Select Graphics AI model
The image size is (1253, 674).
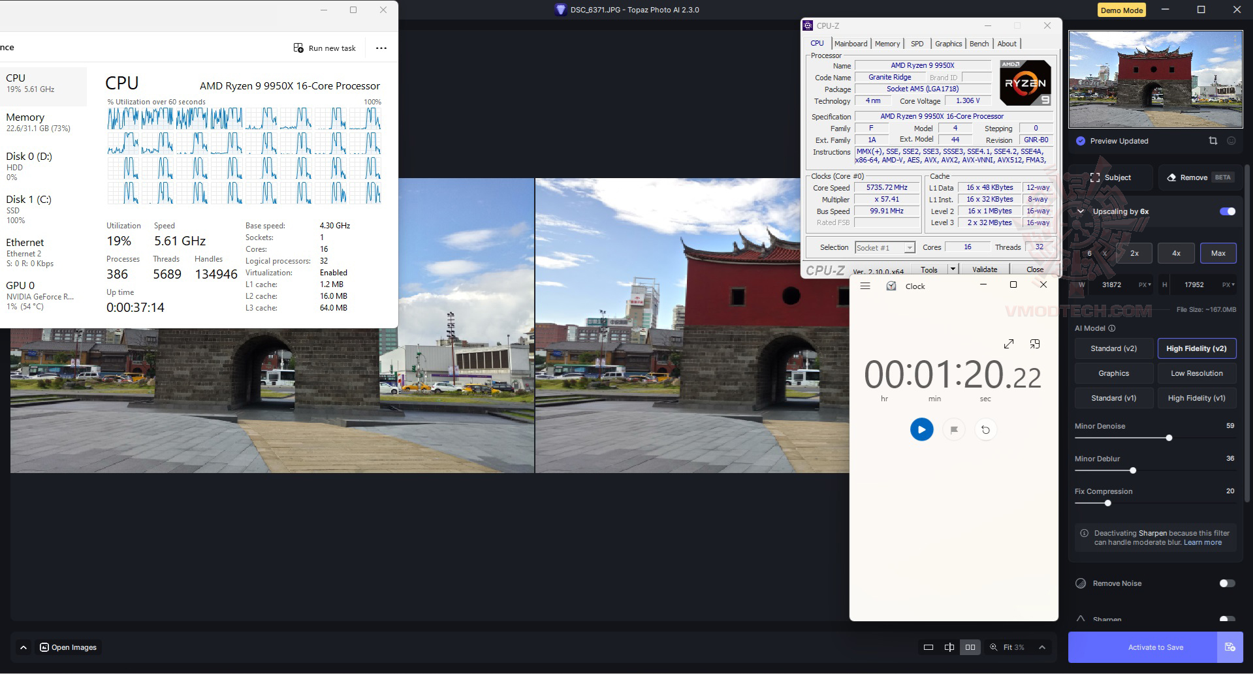[1113, 373]
